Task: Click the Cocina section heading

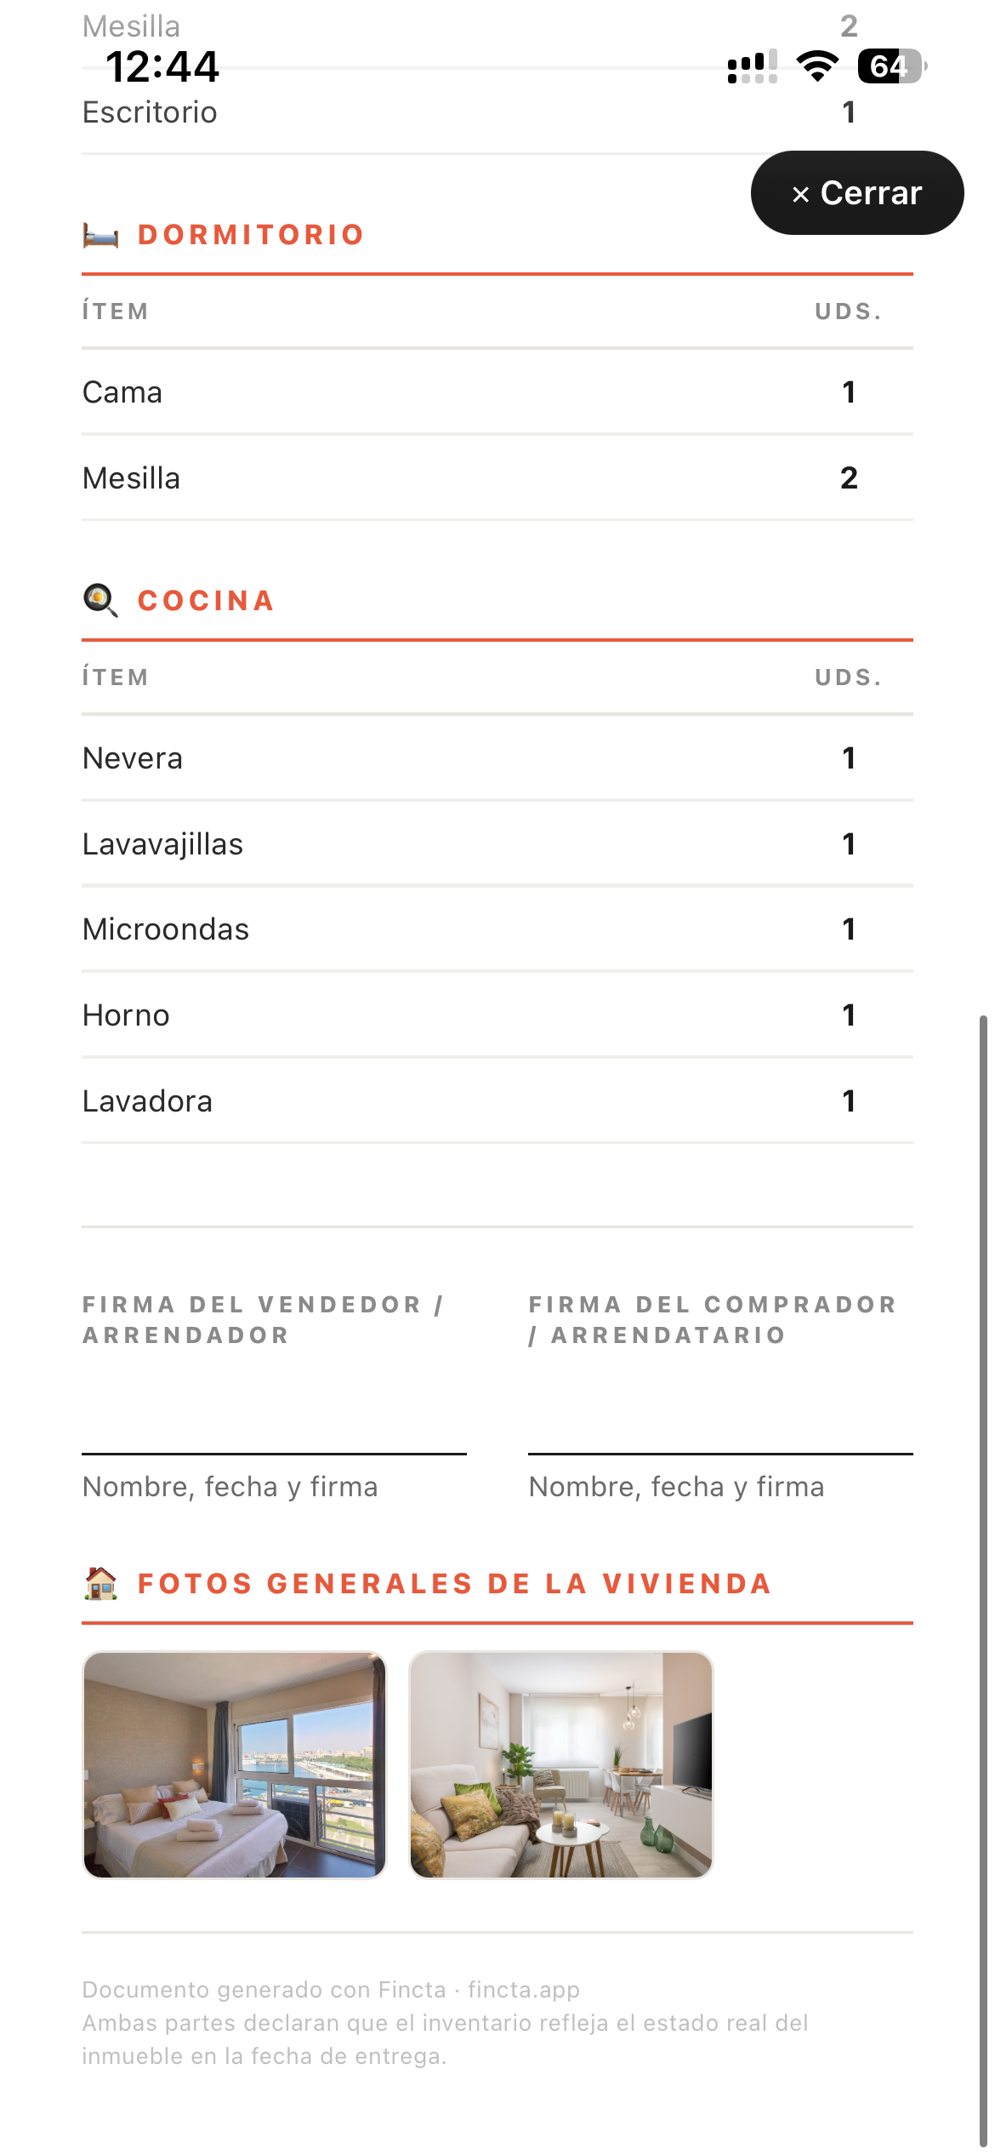Action: 207,601
